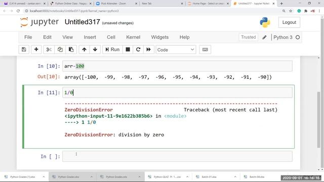
Task: Open the Widgets menu
Action: point(160,37)
